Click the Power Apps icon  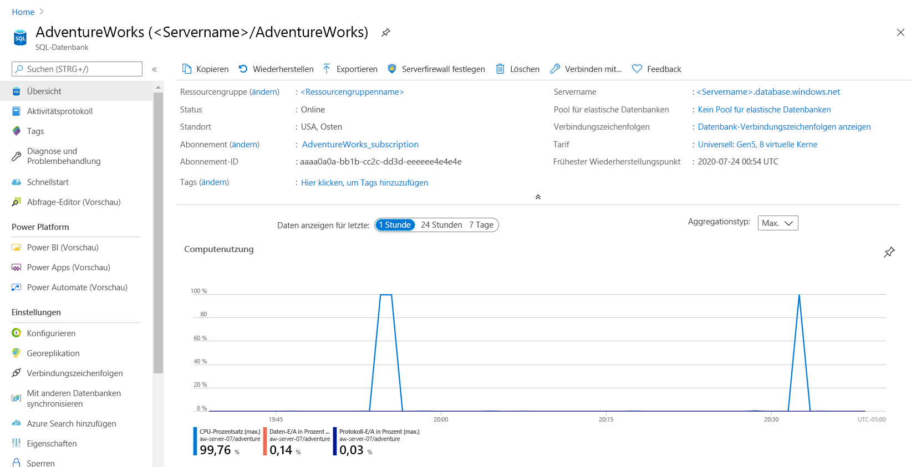17,268
